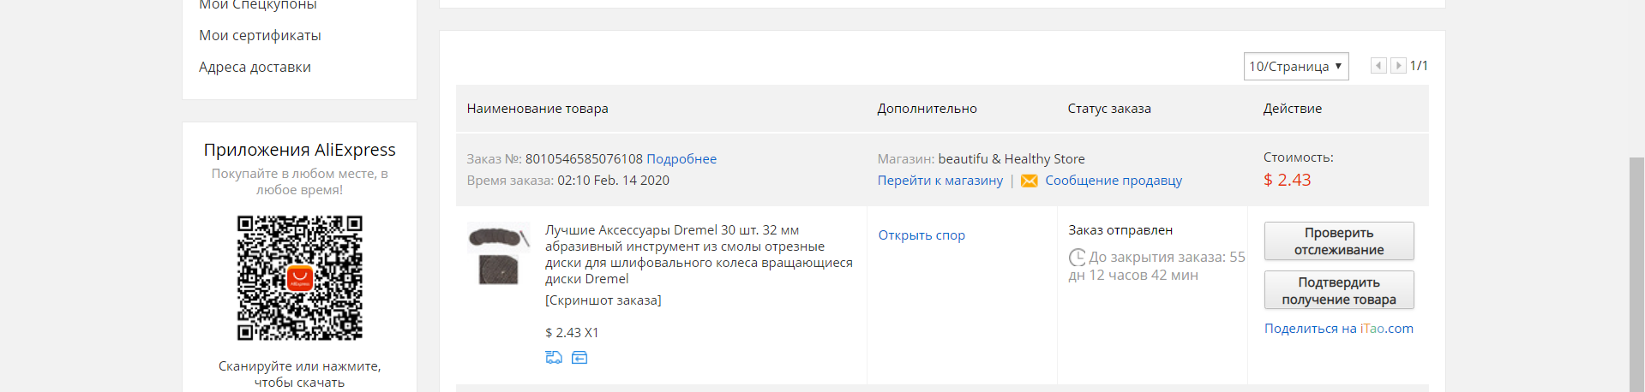Click Проверить отслеживание button
Screen dimensions: 1645x392
[1339, 241]
